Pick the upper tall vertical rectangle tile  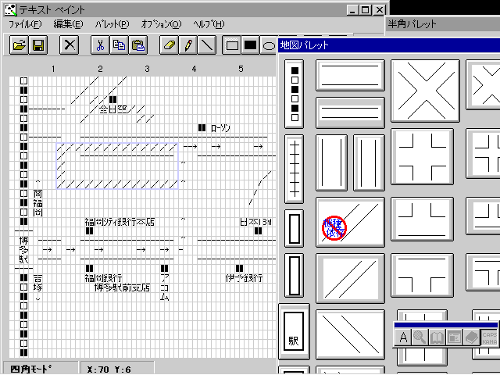(294, 229)
